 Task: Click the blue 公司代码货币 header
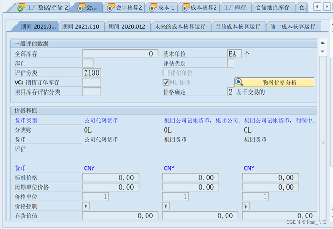pos(101,121)
